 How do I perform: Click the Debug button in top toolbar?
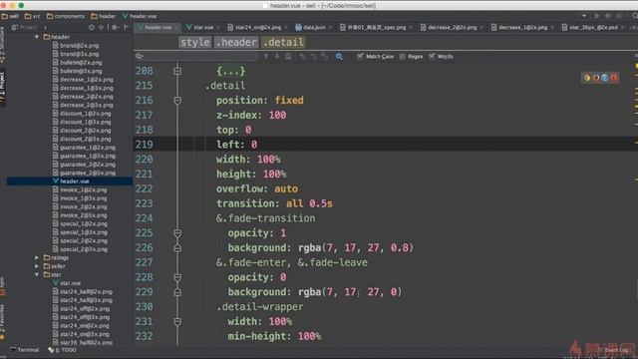(607, 16)
